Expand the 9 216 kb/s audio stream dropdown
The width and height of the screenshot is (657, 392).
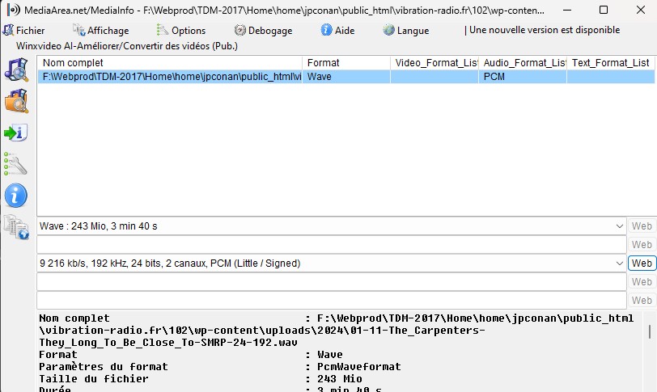[x=619, y=263]
